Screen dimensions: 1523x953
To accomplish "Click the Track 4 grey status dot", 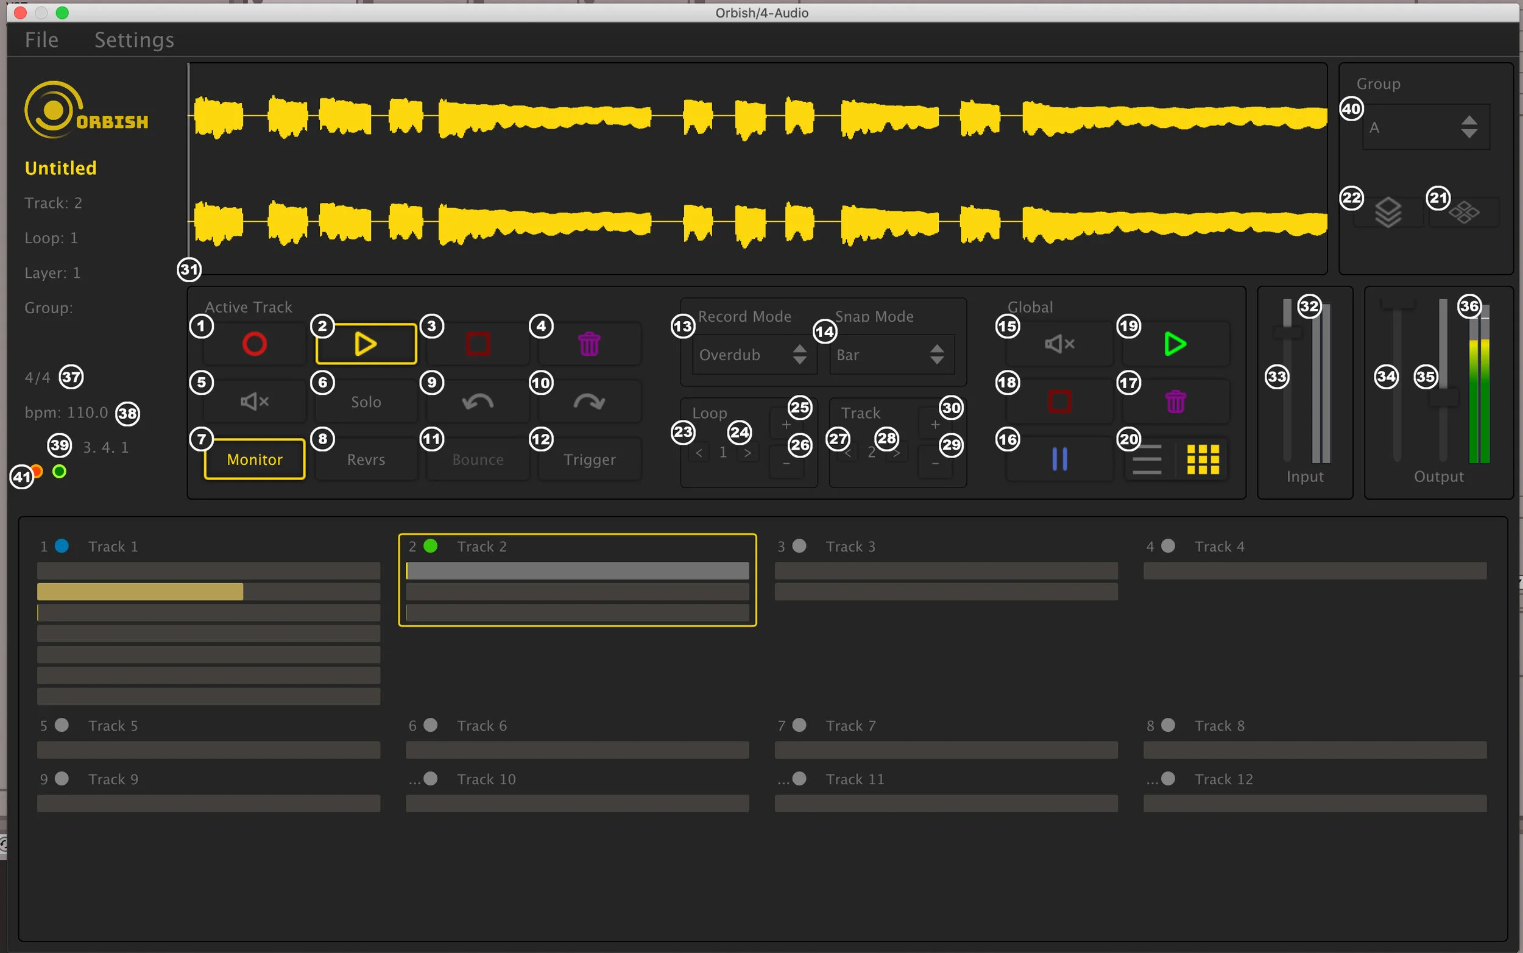I will click(x=1168, y=546).
